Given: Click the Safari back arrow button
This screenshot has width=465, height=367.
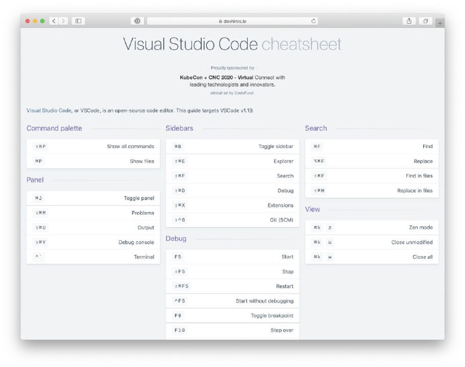Looking at the screenshot, I should pos(53,21).
